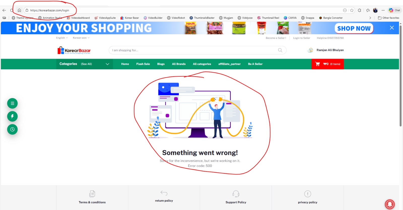Click the Shop Now button
Screen dimensions: 403x210
coord(354,28)
